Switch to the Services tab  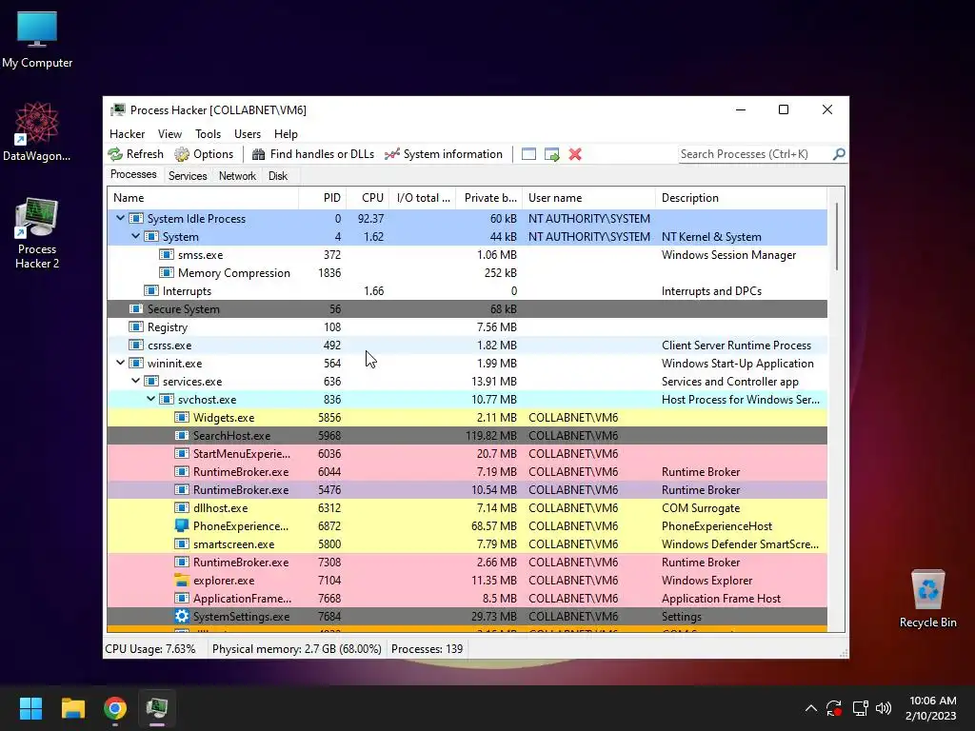(188, 176)
